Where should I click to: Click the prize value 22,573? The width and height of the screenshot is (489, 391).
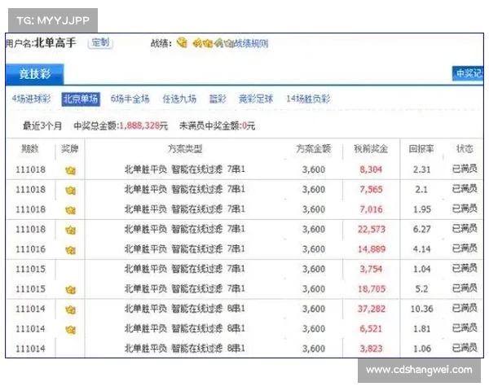coord(372,230)
